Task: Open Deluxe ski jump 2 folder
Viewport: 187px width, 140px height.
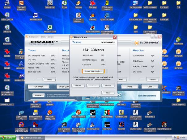Action: click(178, 102)
